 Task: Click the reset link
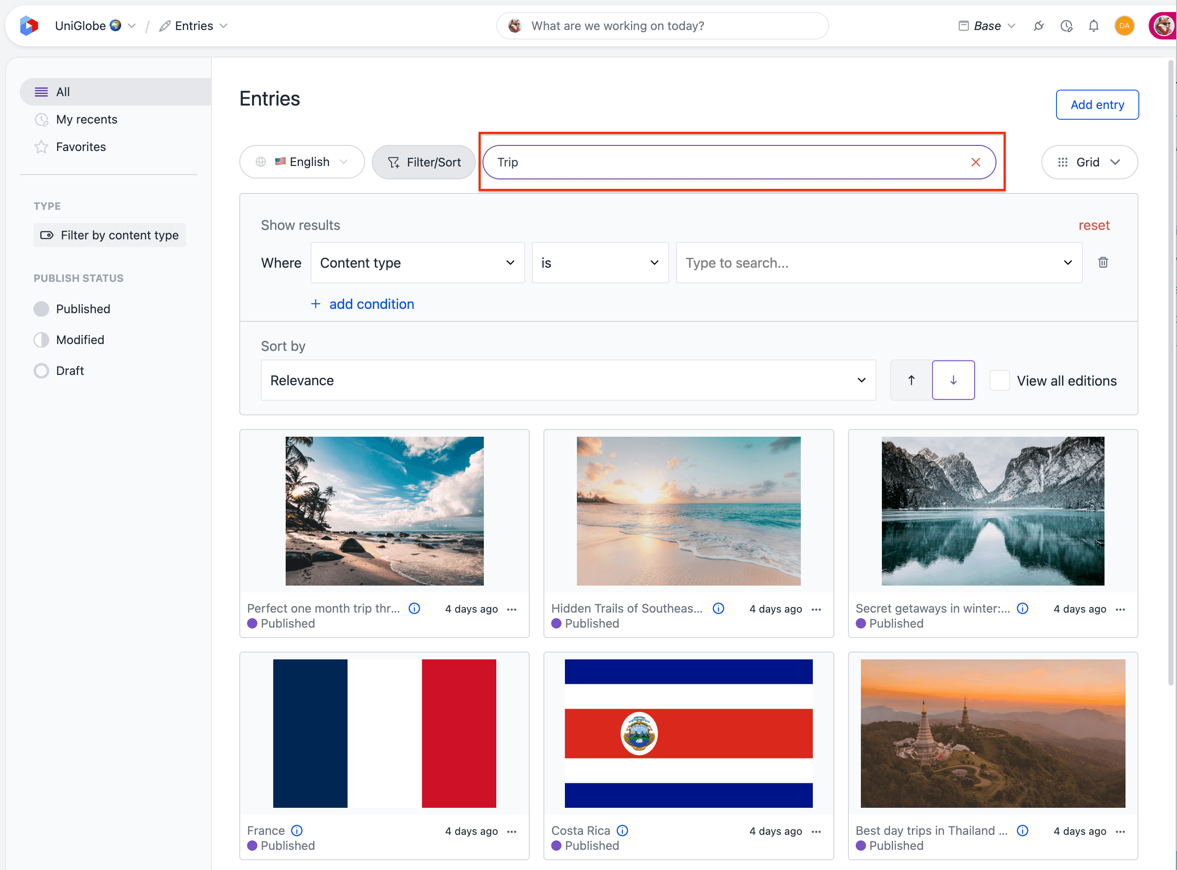coord(1094,225)
